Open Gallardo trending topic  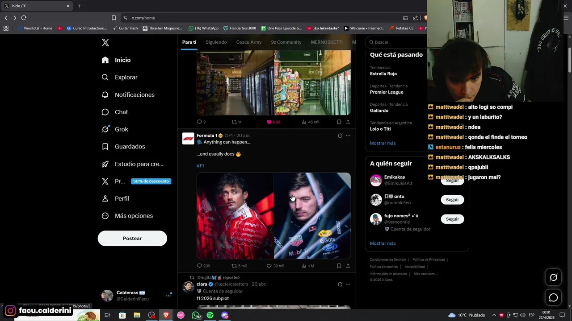pyautogui.click(x=379, y=110)
